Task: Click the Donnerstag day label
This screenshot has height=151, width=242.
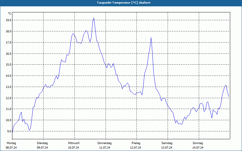Action: pyautogui.click(x=104, y=143)
